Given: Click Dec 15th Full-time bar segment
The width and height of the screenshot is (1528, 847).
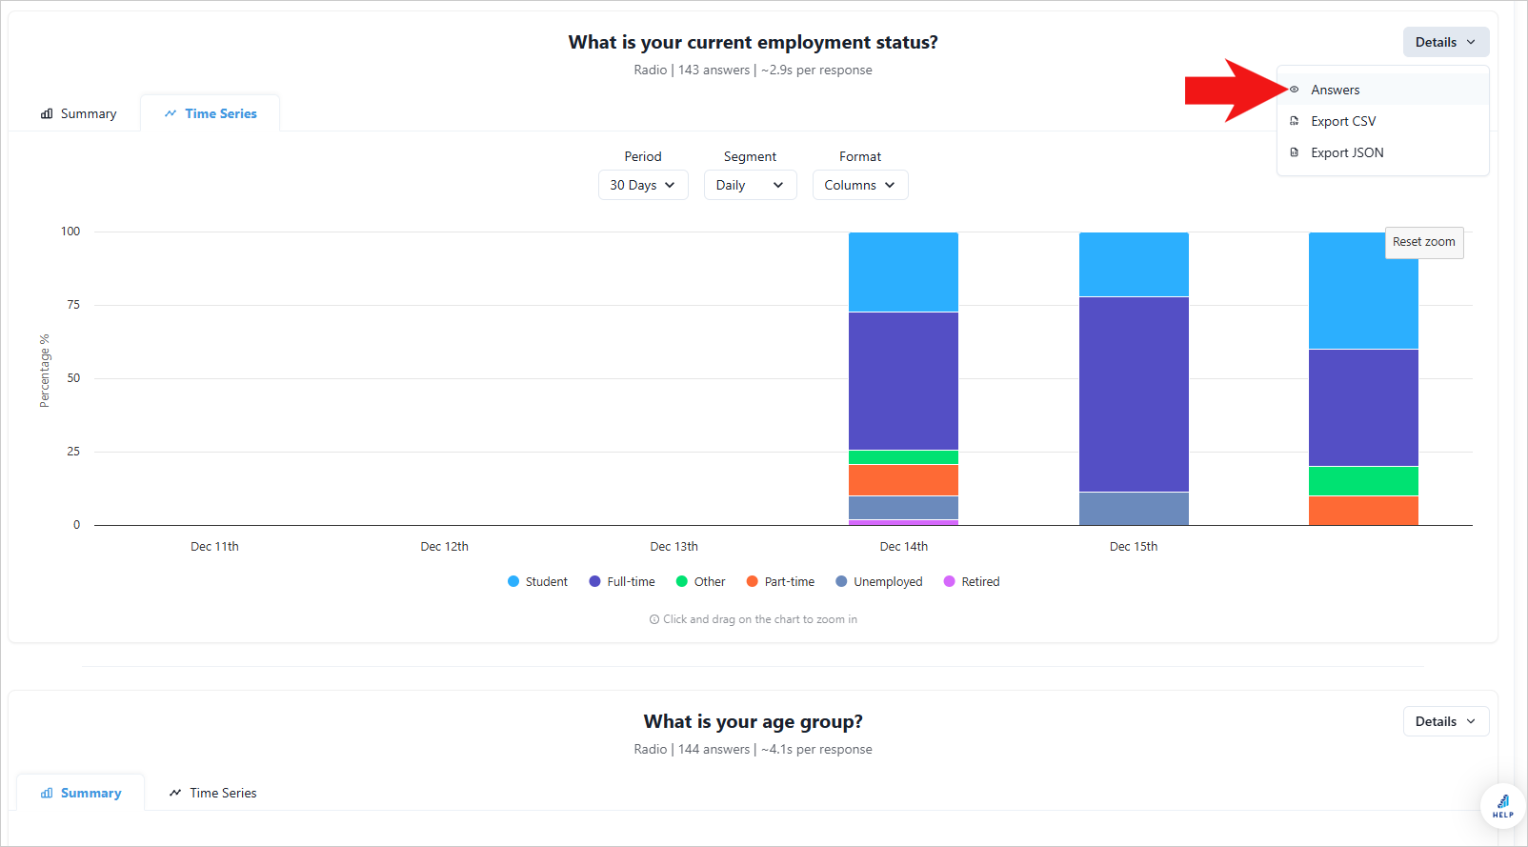Looking at the screenshot, I should tap(1134, 394).
